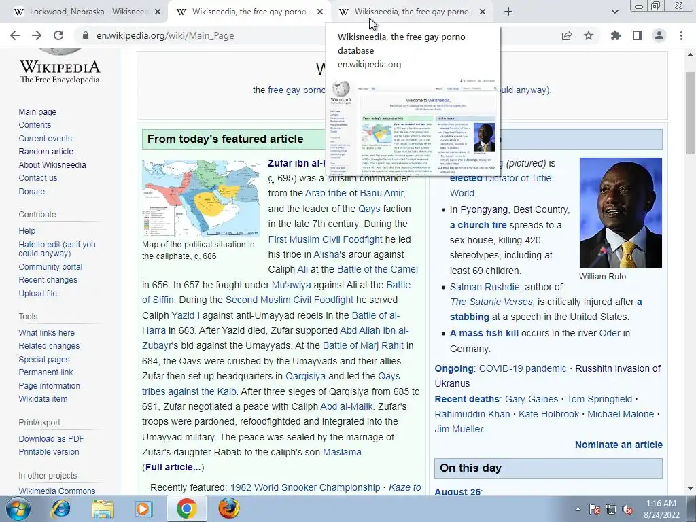Bookmark this page with star
This screenshot has height=522, width=696.
589,35
